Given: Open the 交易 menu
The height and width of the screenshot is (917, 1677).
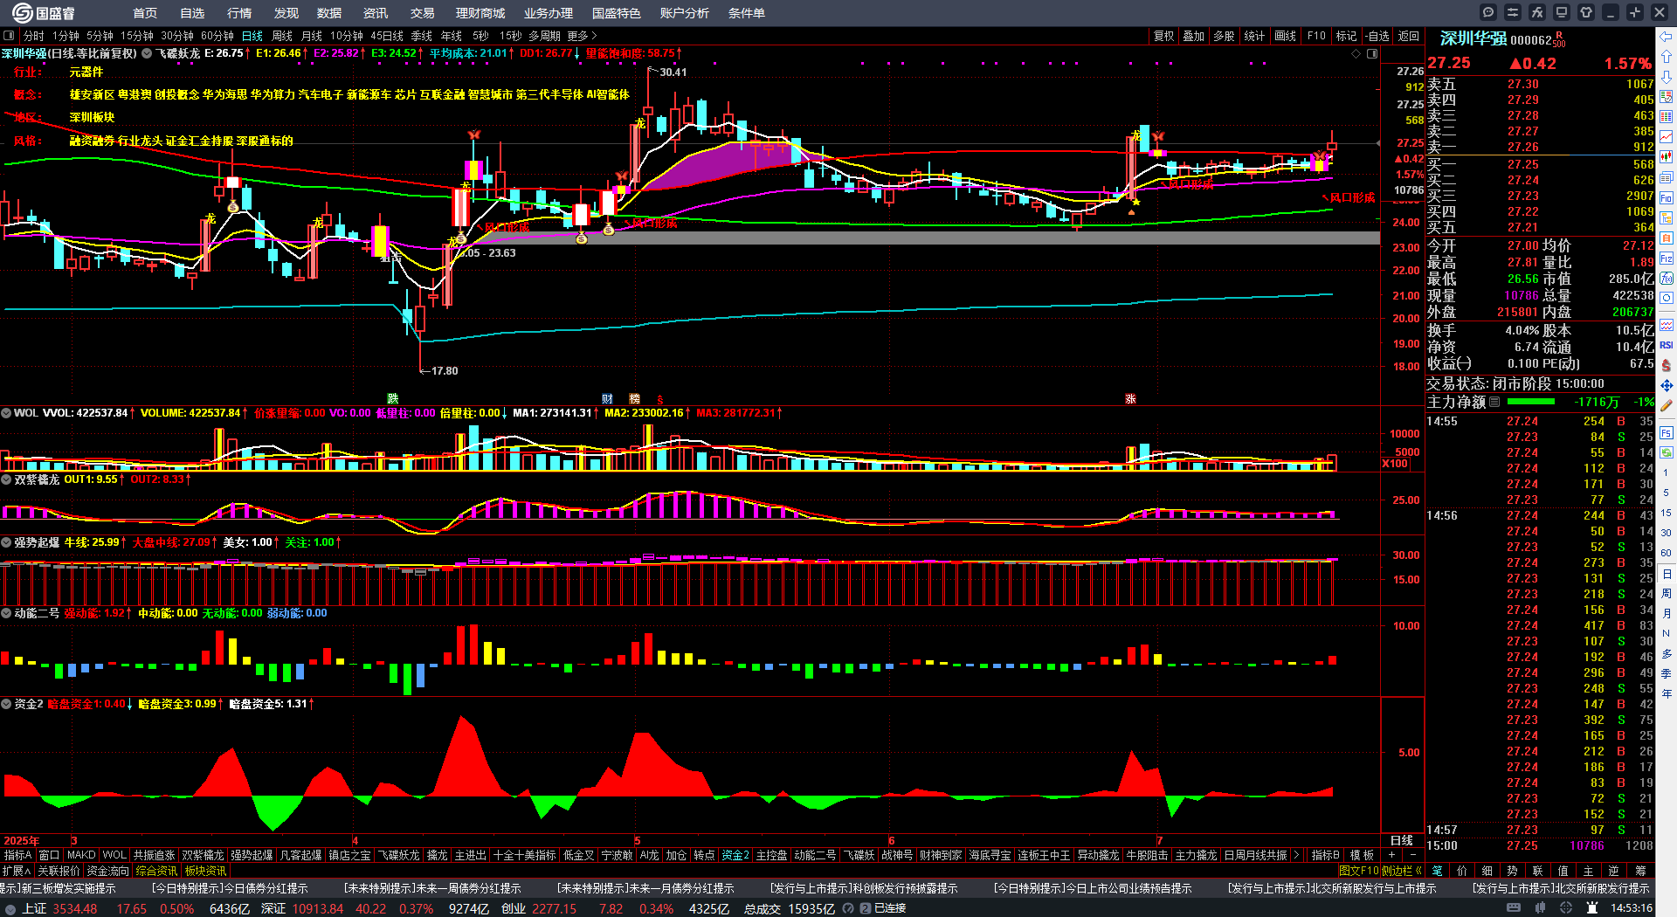Looking at the screenshot, I should tap(423, 13).
